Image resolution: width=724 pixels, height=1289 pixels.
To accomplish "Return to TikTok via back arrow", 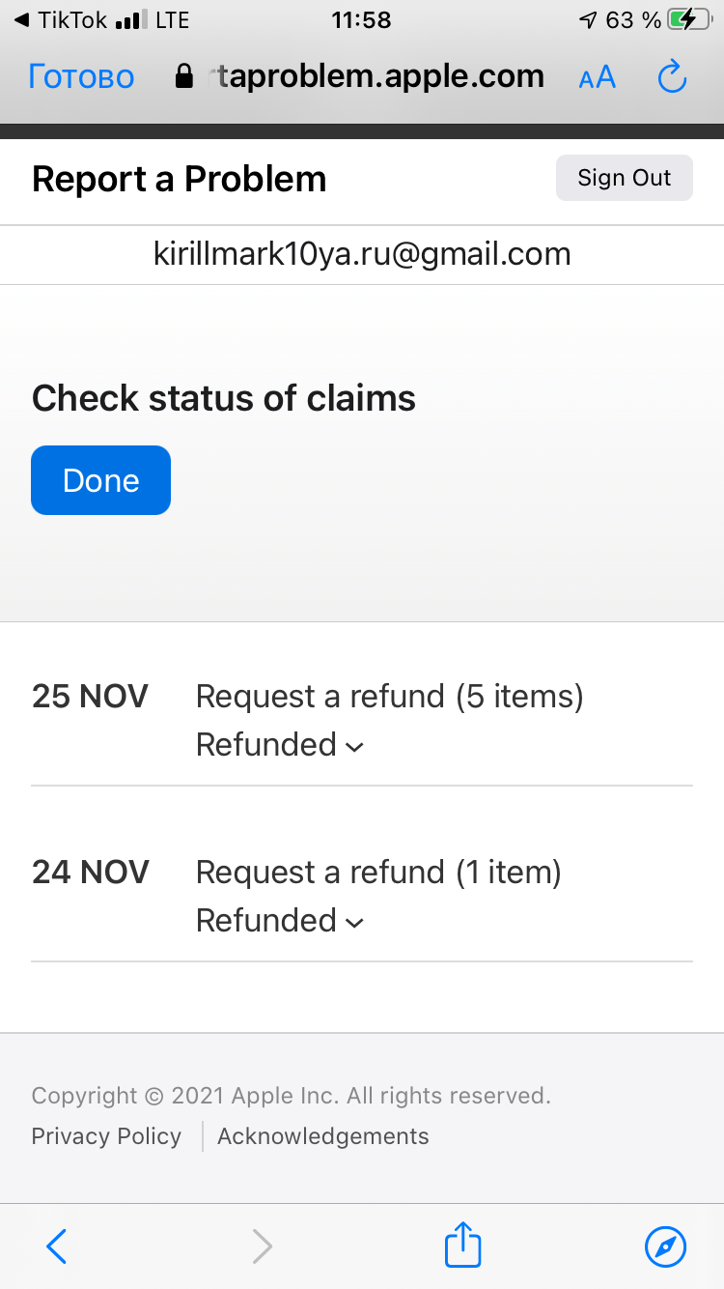I will click(60, 20).
